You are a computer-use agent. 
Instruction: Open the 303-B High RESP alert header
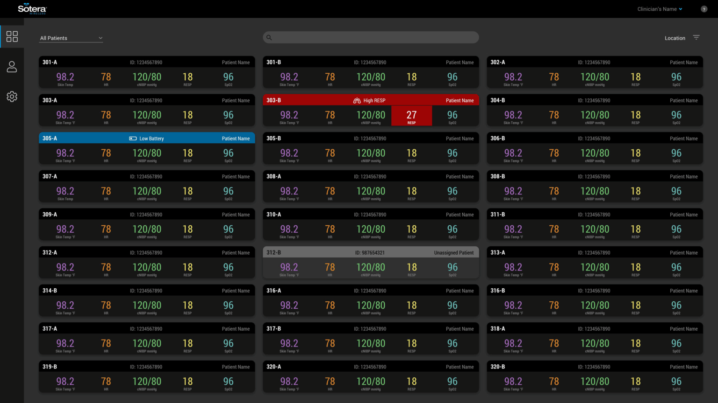point(371,100)
